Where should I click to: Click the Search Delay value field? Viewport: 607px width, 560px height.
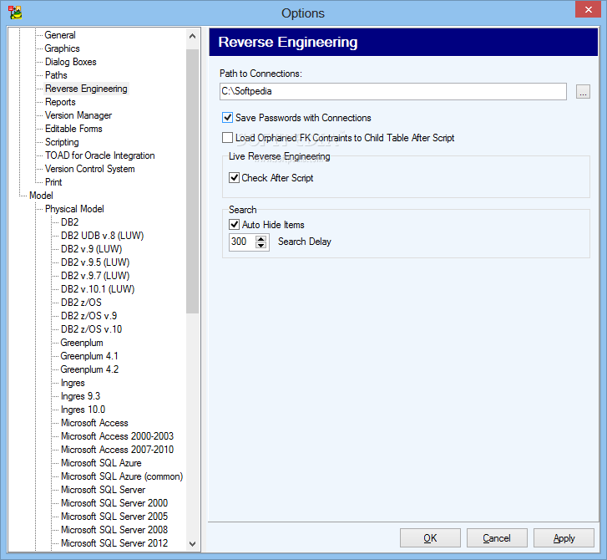point(242,242)
